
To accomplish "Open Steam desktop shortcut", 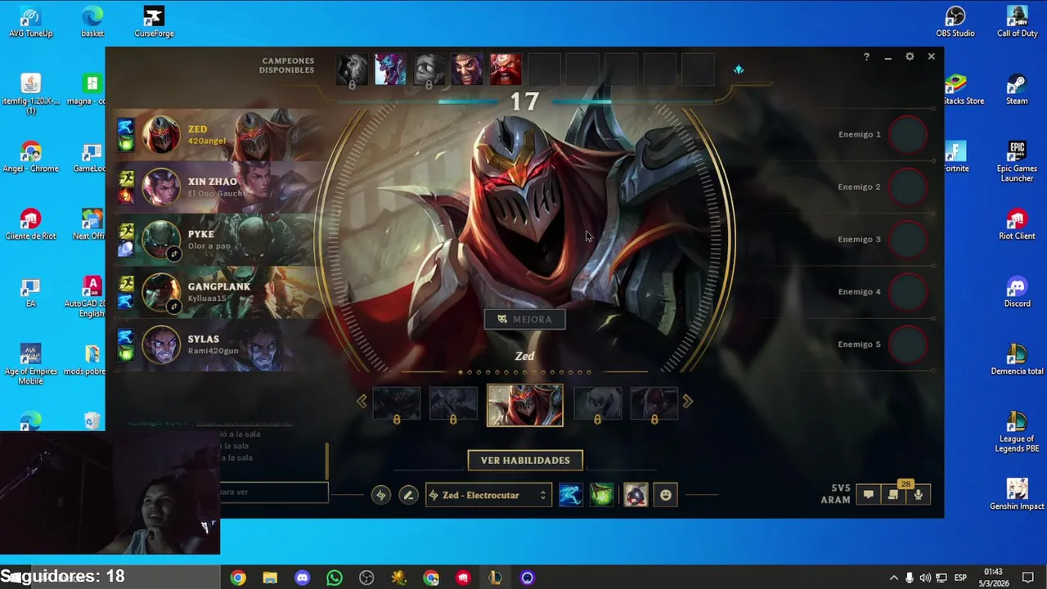I will [x=1017, y=89].
